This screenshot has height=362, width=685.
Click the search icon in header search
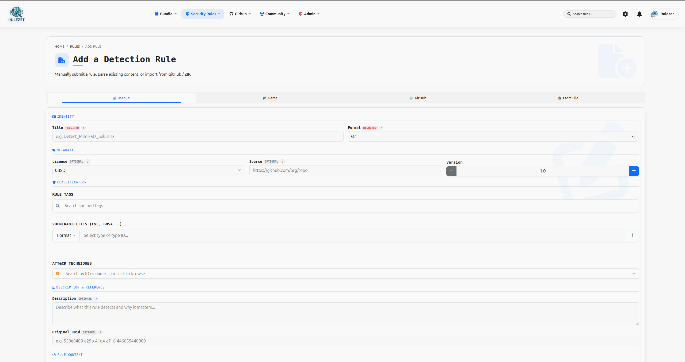(569, 14)
